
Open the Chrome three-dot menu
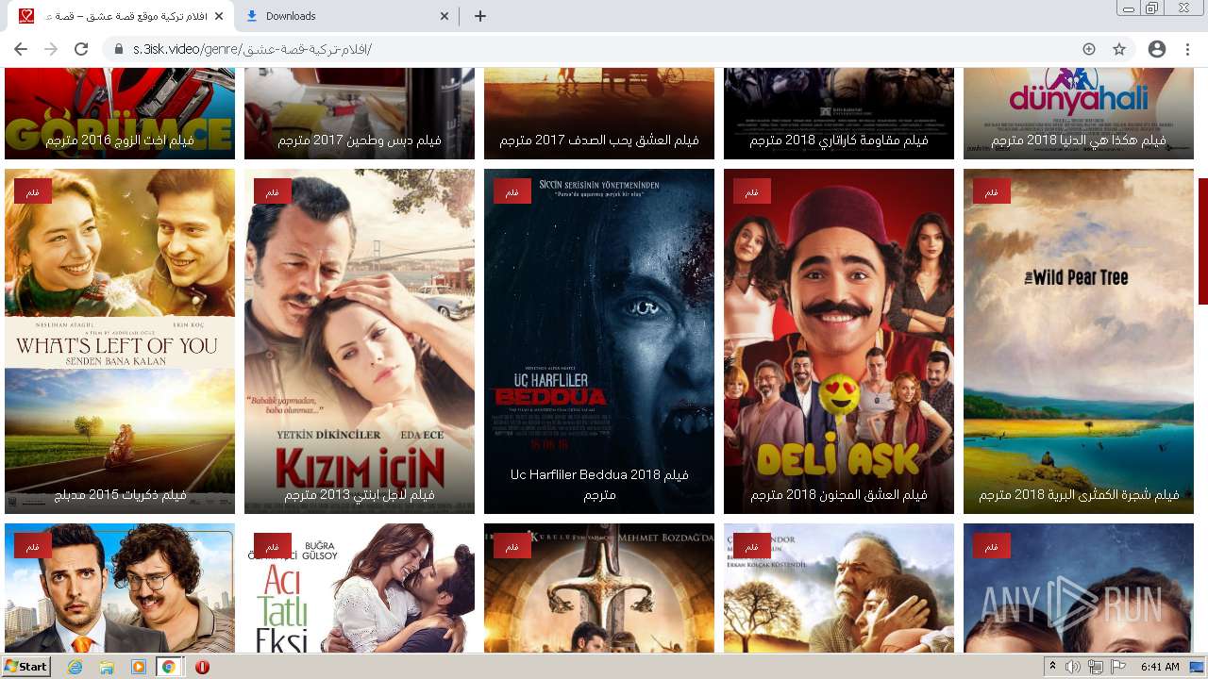coord(1187,49)
